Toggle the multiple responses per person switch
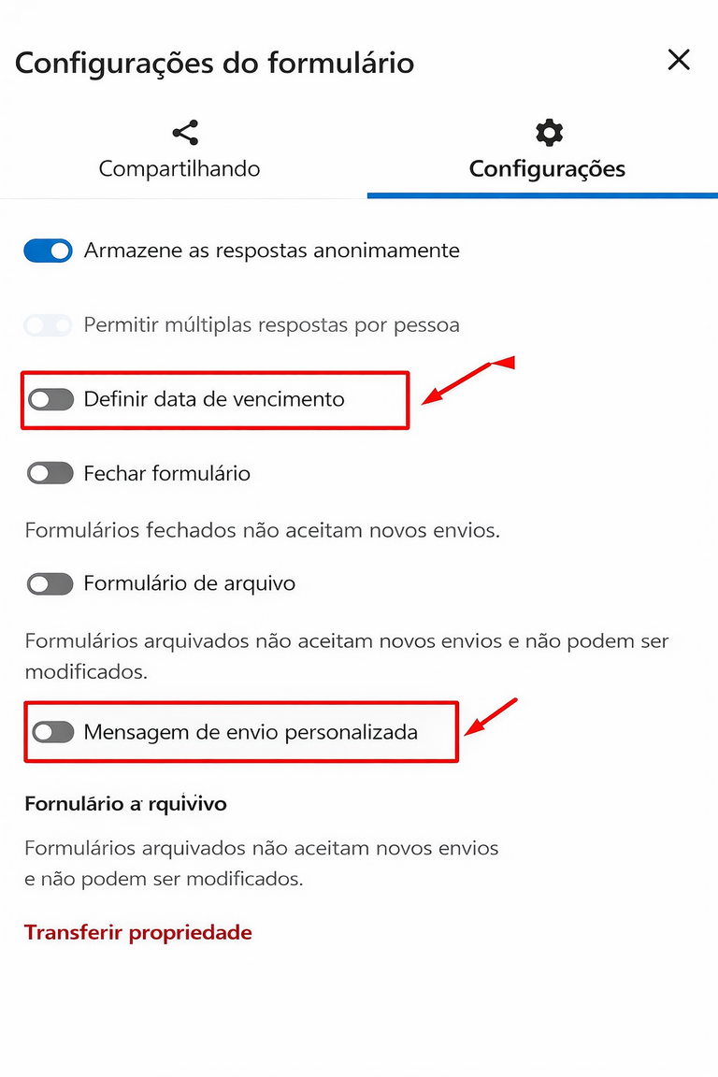The height and width of the screenshot is (1077, 718). pos(48,325)
